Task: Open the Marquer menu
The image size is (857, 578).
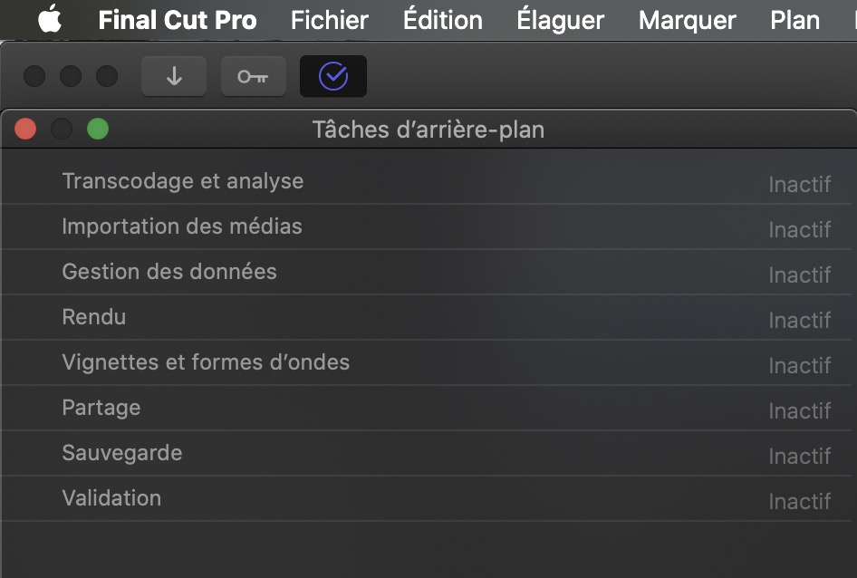Action: 687,20
